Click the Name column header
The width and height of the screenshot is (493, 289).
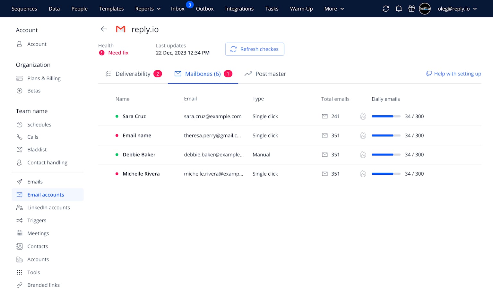coord(123,99)
